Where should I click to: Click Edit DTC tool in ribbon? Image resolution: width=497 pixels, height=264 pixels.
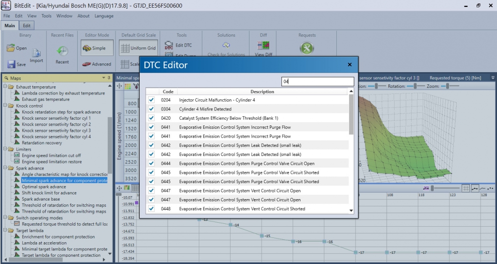(179, 45)
